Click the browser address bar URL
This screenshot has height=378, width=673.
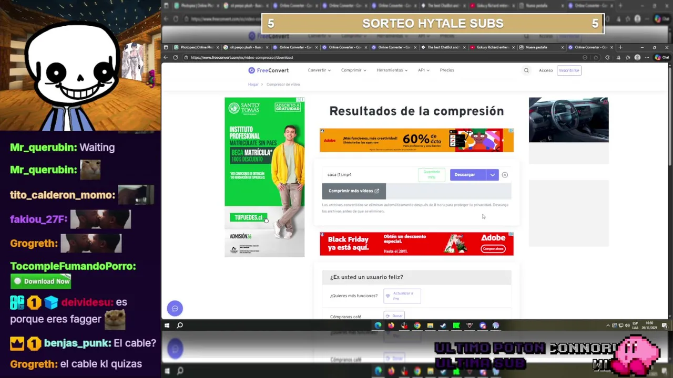242,57
